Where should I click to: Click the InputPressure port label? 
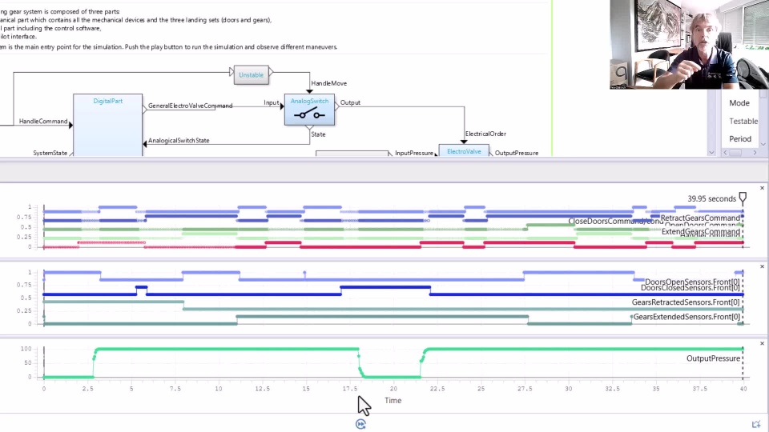tap(414, 153)
